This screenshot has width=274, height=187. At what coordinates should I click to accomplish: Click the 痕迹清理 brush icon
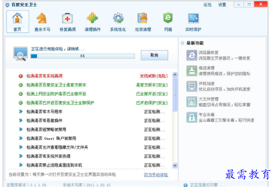pos(192,71)
